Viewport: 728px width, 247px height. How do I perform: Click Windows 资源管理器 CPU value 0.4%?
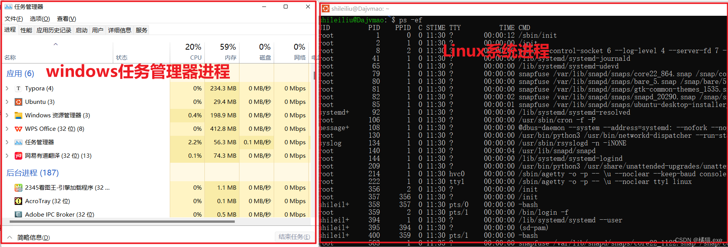(x=195, y=115)
